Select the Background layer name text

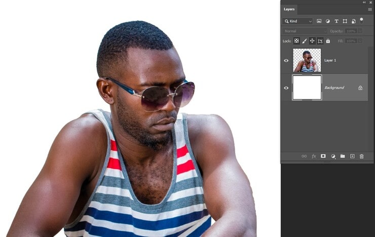tap(334, 88)
